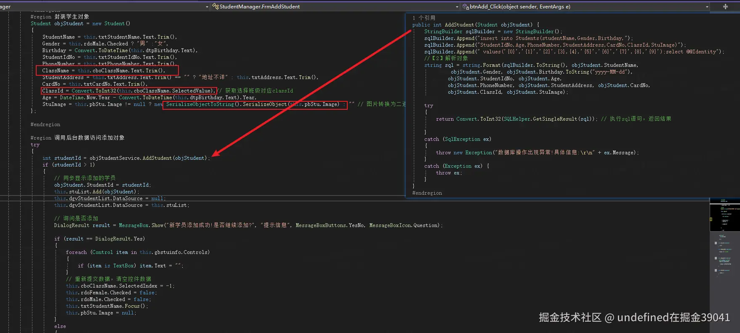Click the 'StudentIdNo = this.txtStudentIdNo' line
Image resolution: width=740 pixels, height=333 pixels.
(x=110, y=57)
